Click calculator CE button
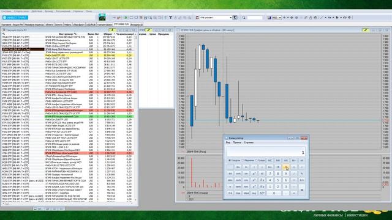 pos(278,167)
